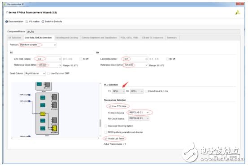Click the yellow PLL block in the quad
248x166 pixels.
[43, 114]
